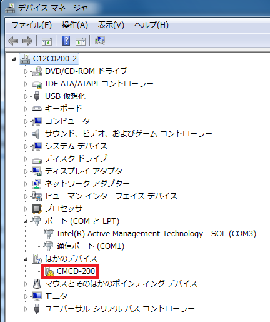Open the 操作(A) menu

point(75,25)
